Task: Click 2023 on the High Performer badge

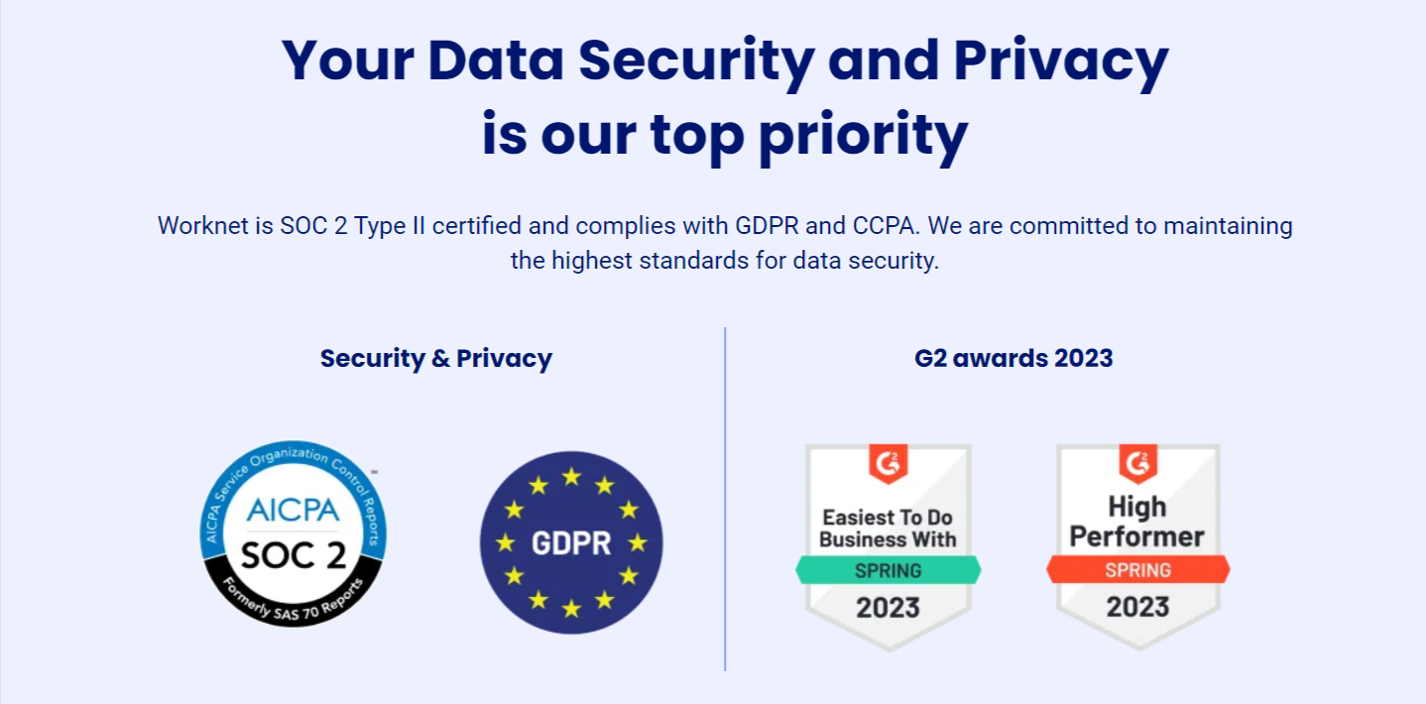Action: (x=1137, y=606)
